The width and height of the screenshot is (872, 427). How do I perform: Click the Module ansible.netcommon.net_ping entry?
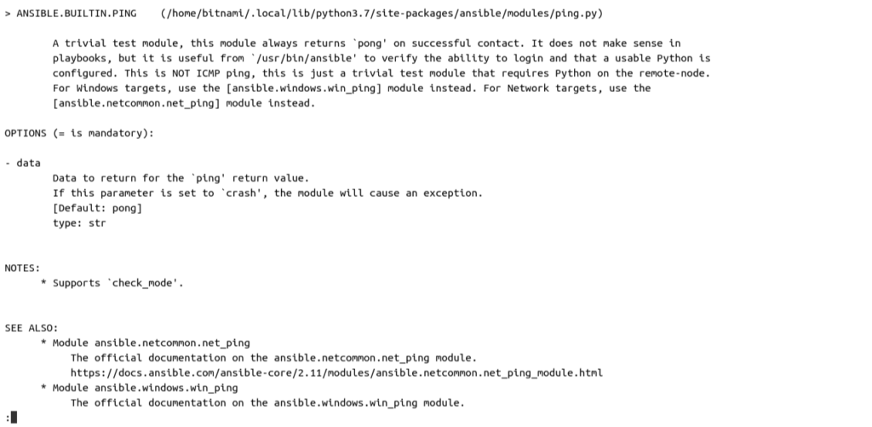click(x=152, y=343)
